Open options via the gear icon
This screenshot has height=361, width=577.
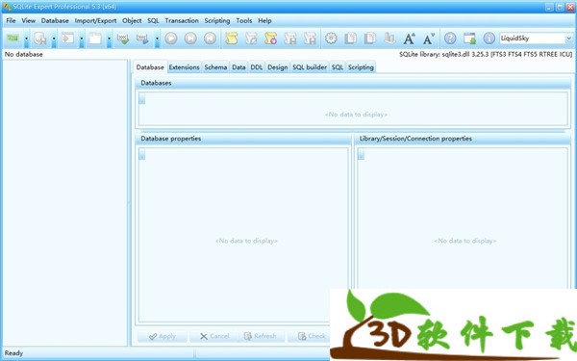[331, 39]
